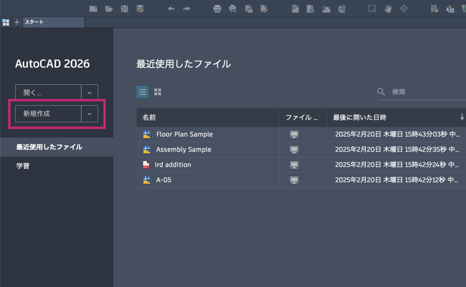Open the Floor Plan Sample drawing
Image resolution: width=466 pixels, height=287 pixels.
point(185,134)
